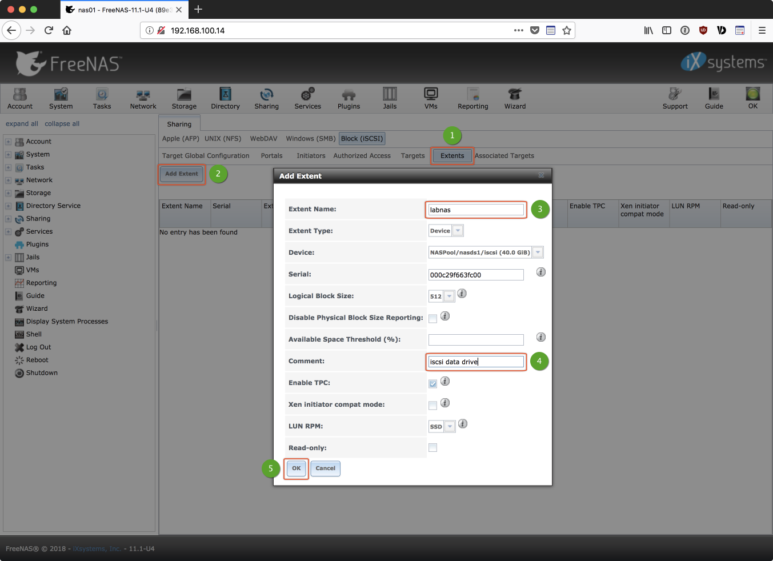Uncheck the Enable TPC checkbox
The height and width of the screenshot is (561, 773).
coord(433,384)
